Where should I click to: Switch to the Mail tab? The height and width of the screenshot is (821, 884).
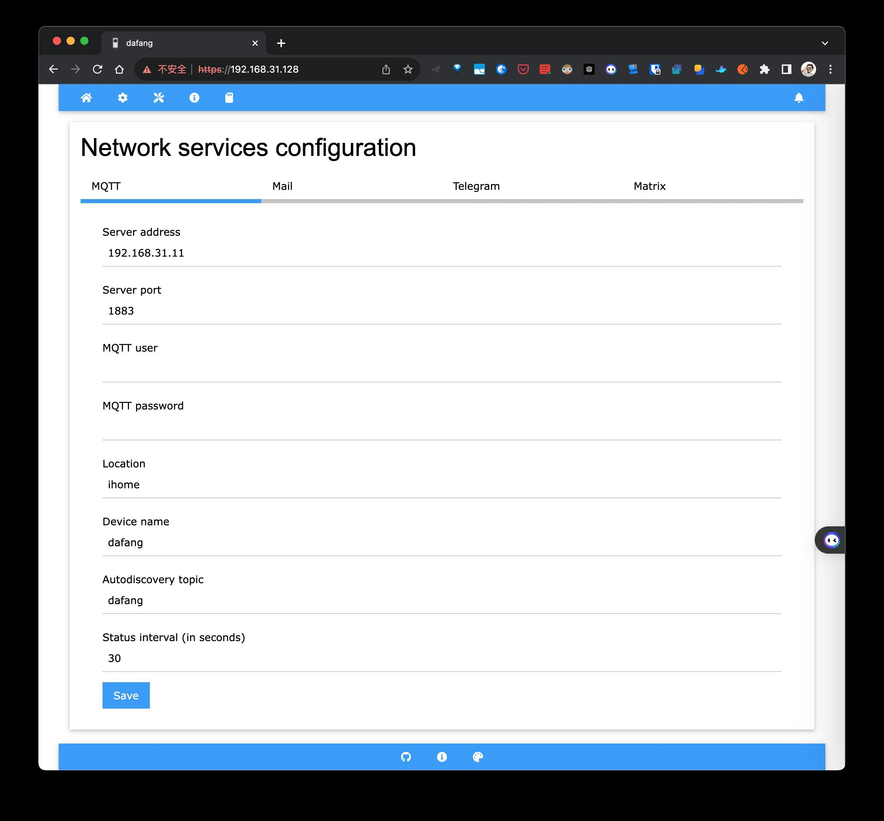282,186
